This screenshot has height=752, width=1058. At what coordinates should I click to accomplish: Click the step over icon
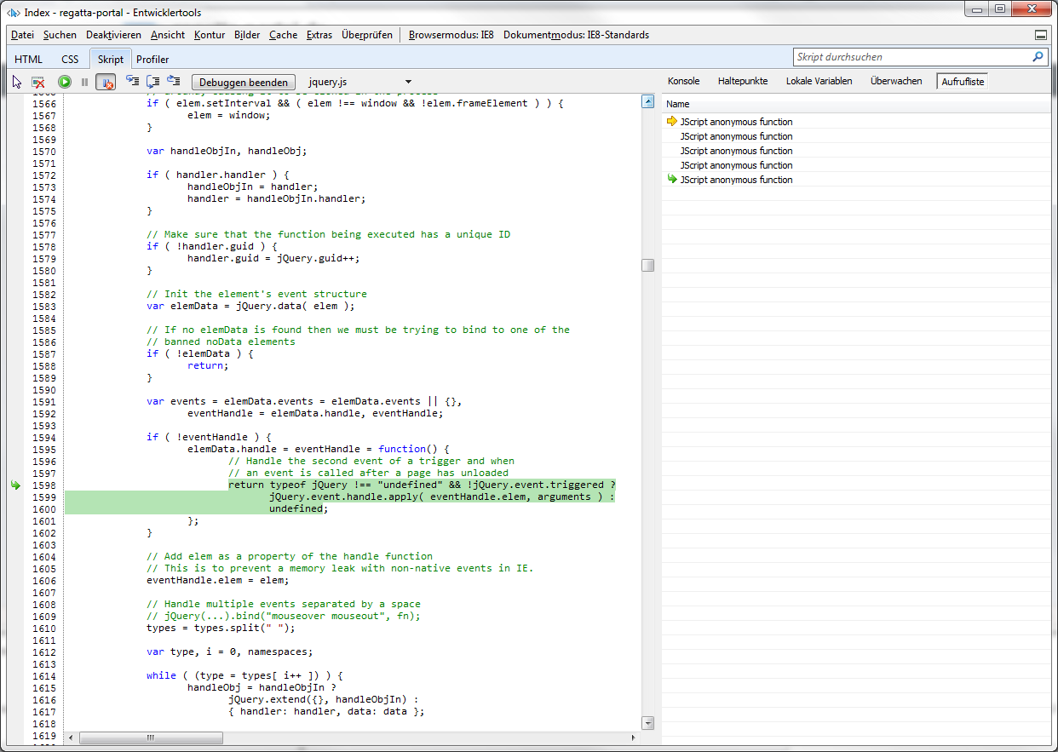(x=153, y=82)
